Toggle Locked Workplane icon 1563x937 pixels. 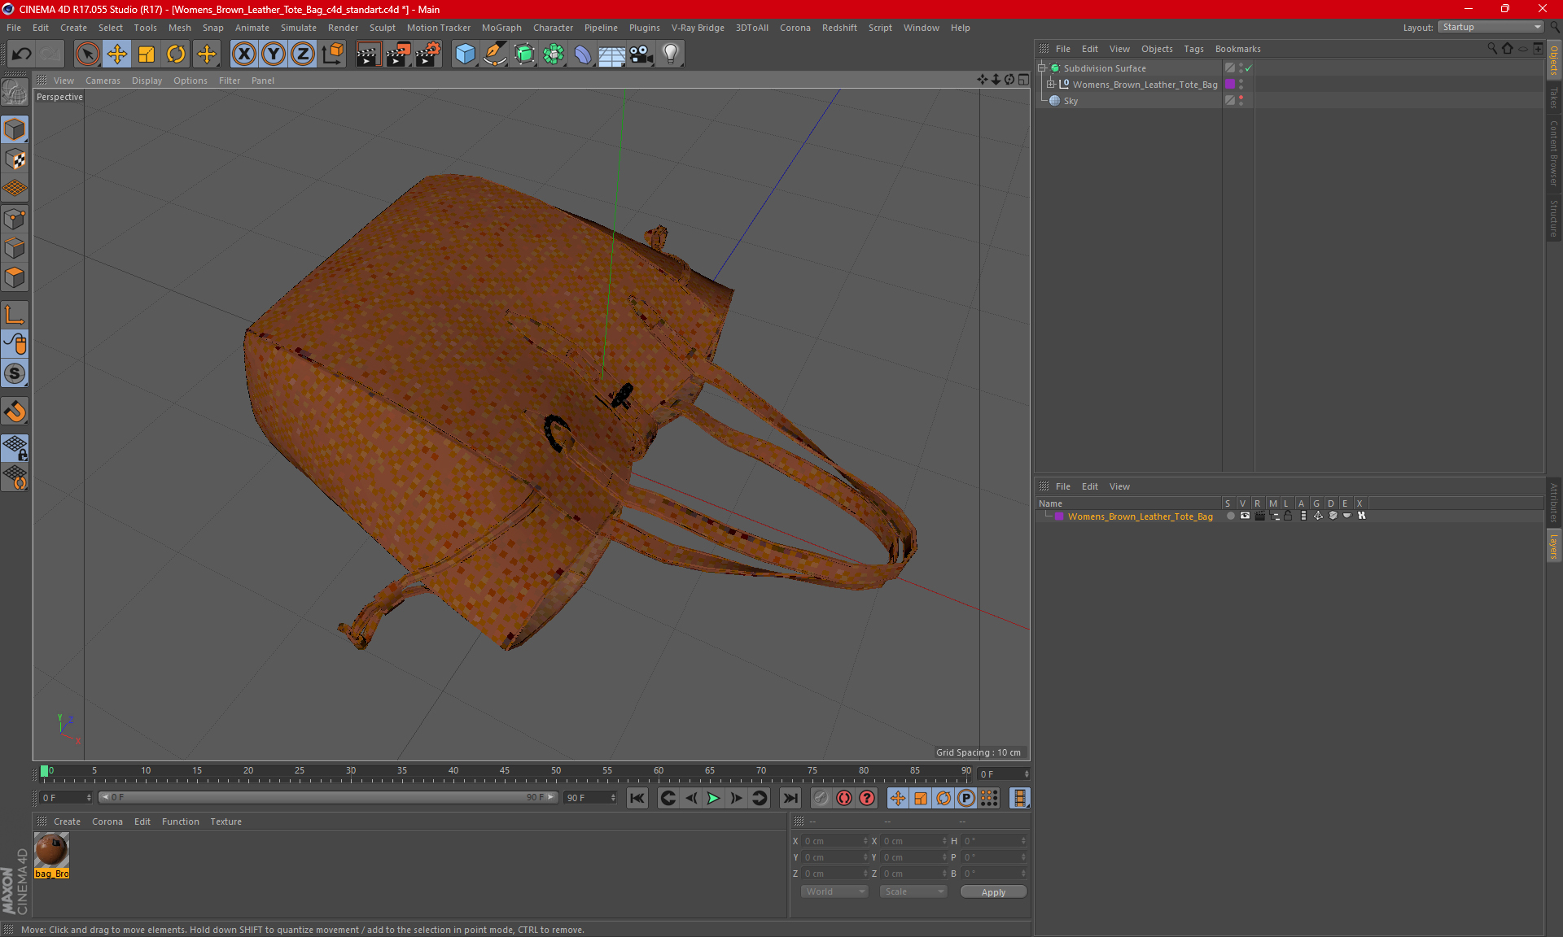point(15,448)
